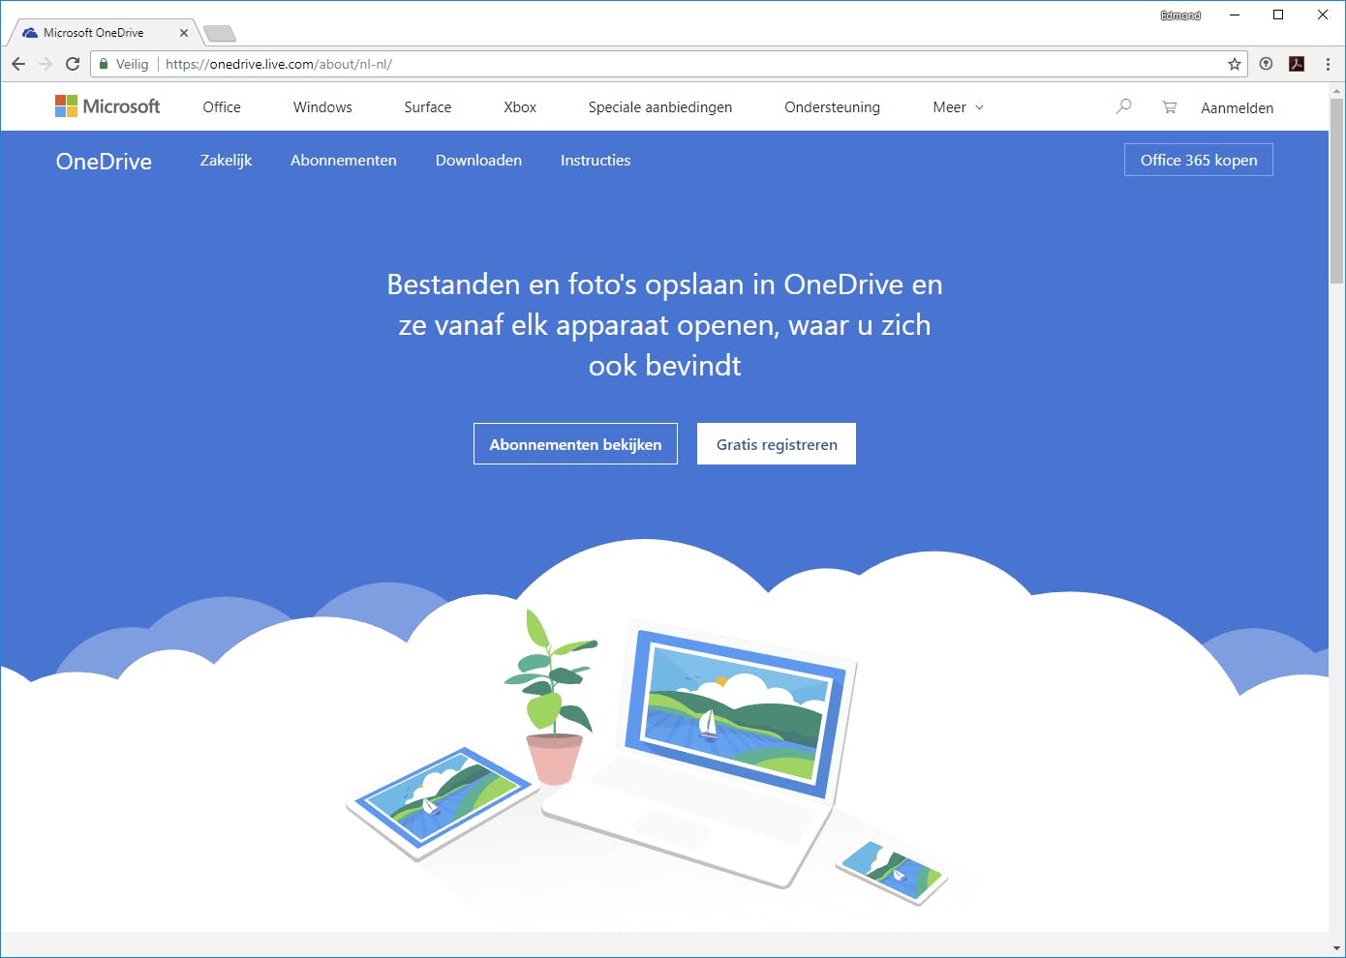Click the forward navigation arrow

pos(46,64)
